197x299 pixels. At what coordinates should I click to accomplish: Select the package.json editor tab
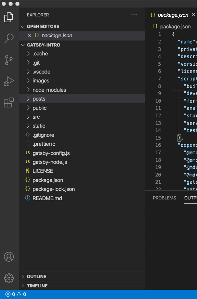coord(173,15)
